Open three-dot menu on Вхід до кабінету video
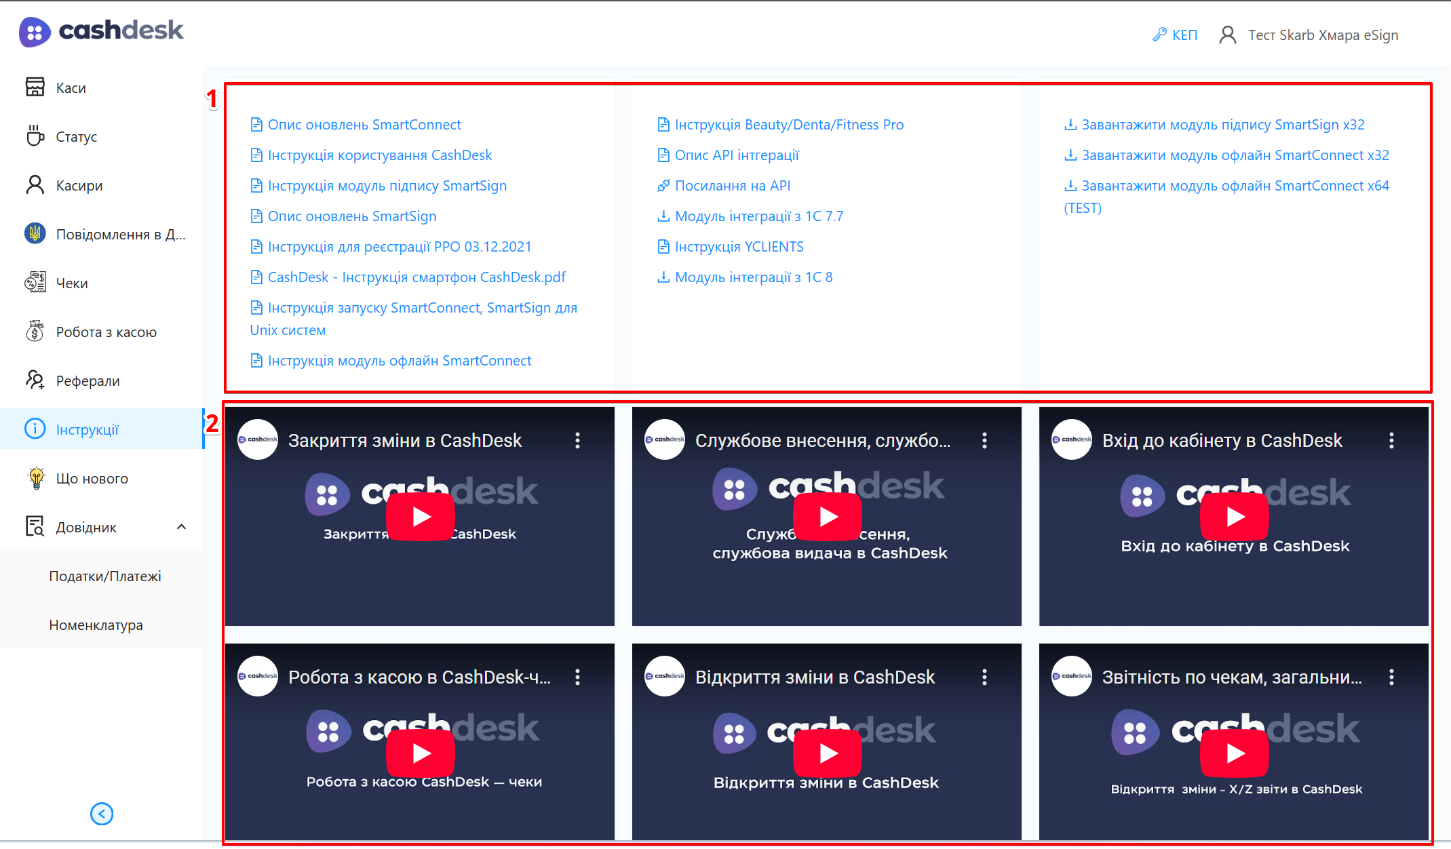This screenshot has width=1451, height=849. (1391, 441)
